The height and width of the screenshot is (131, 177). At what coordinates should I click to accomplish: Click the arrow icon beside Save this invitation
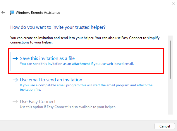tap(15, 58)
